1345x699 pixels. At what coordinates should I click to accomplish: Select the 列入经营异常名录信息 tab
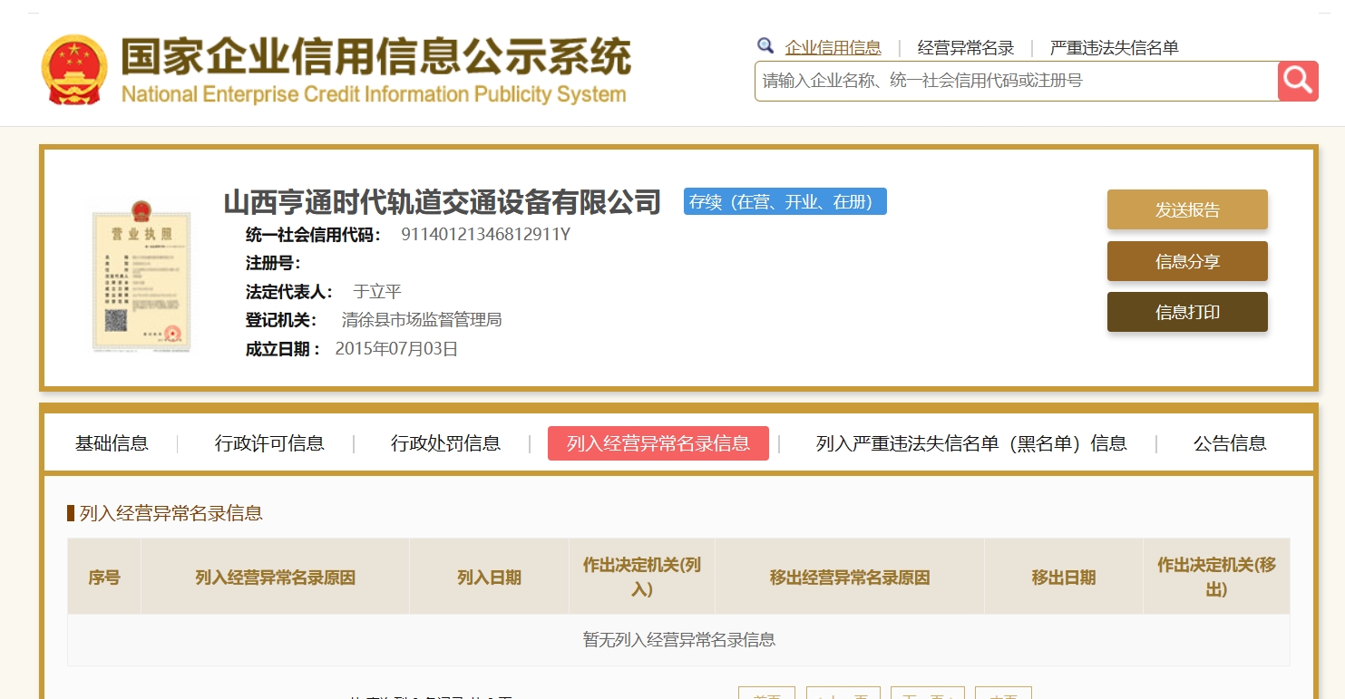(x=658, y=443)
